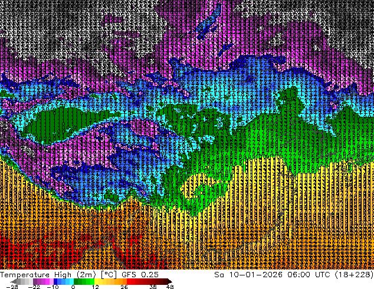Click the dark green swatch in the legend
Image resolution: width=374 pixels, height=289 pixels.
tap(76, 281)
